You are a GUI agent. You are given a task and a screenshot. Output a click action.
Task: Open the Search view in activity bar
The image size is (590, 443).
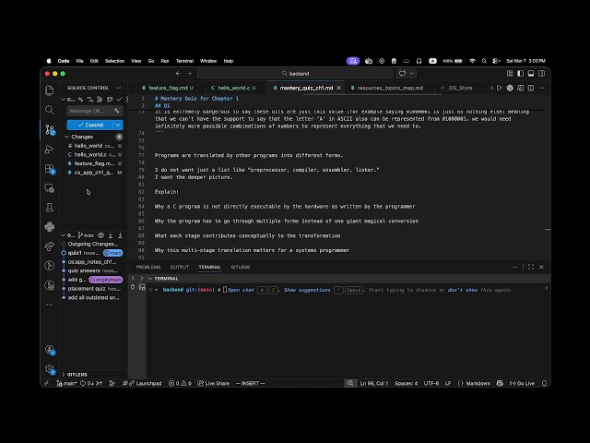(x=49, y=110)
